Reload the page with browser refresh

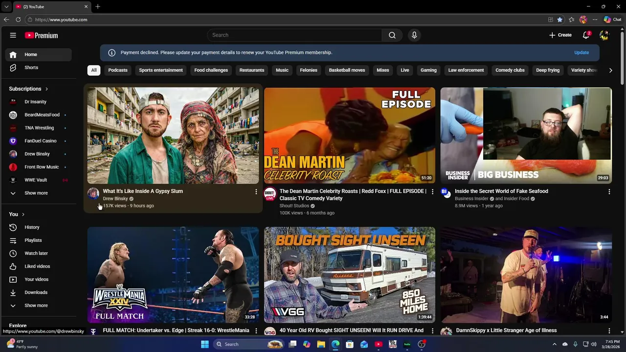click(x=18, y=20)
